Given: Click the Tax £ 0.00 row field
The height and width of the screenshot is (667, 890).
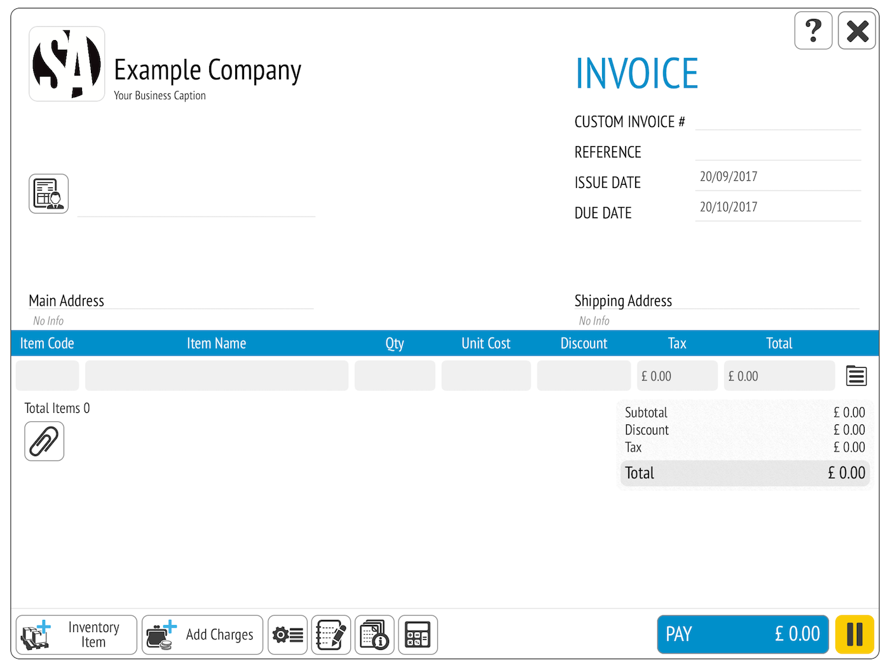Looking at the screenshot, I should (677, 375).
